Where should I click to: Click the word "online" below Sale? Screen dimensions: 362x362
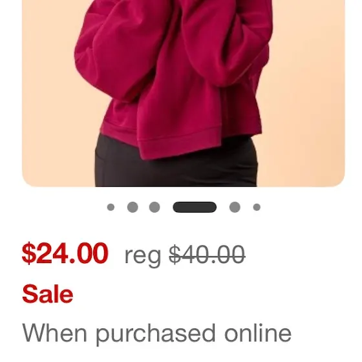(258, 333)
